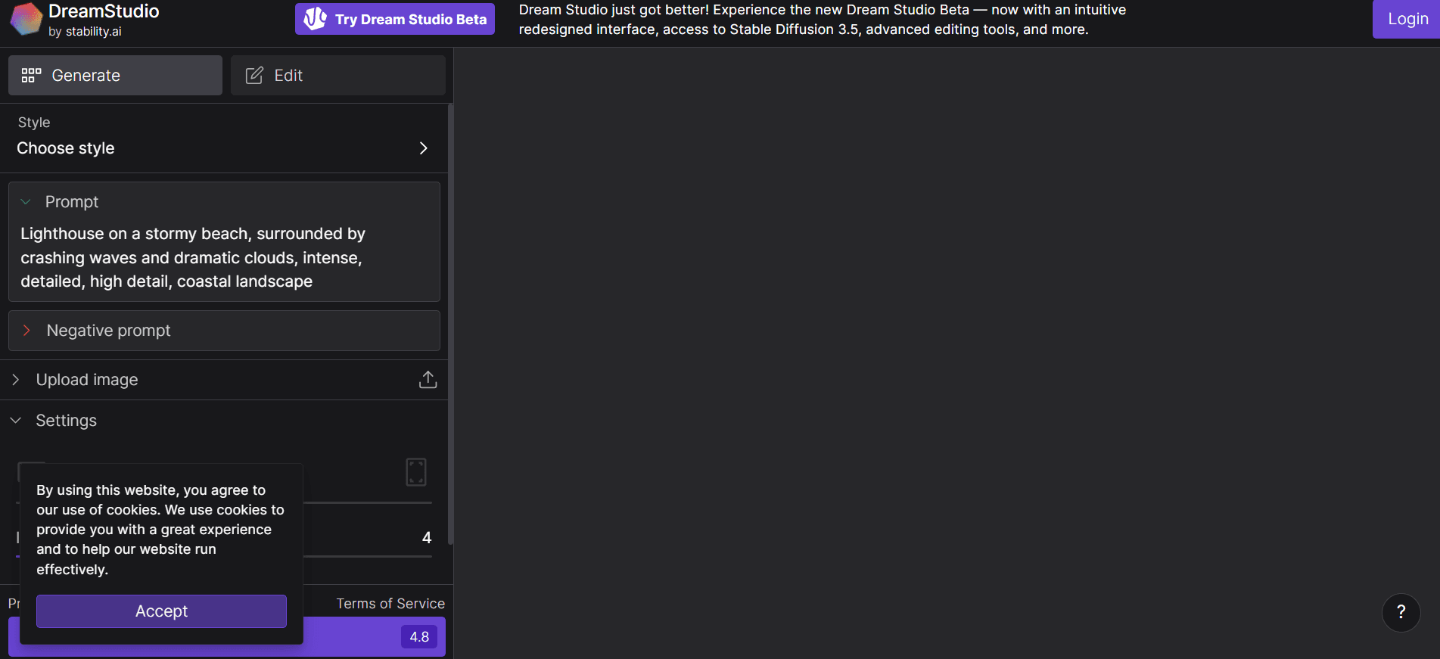Switch to the Edit tab
This screenshot has width=1440, height=659.
pos(337,76)
